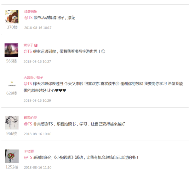Click the username 米粒丽

pos(29,151)
